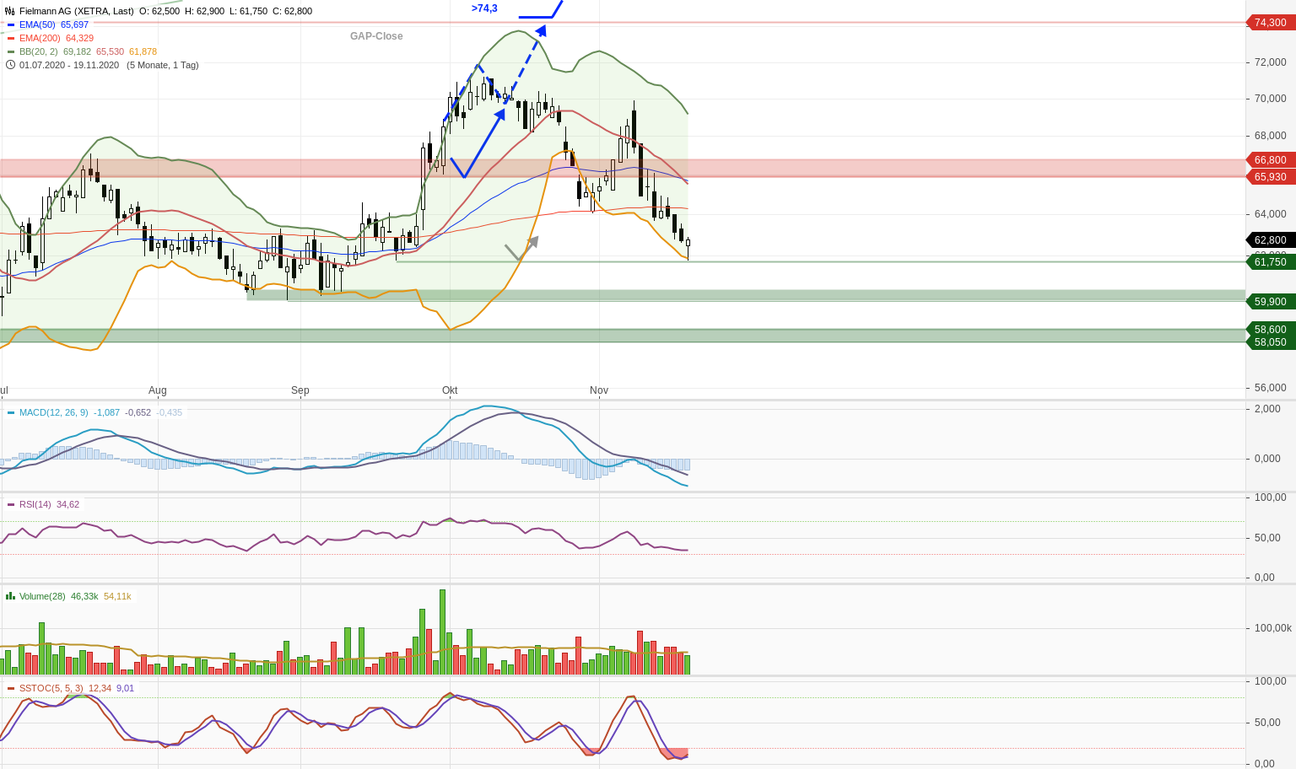
Task: Click the candlestick icon beside Fielmann AG
Action: tap(10, 11)
